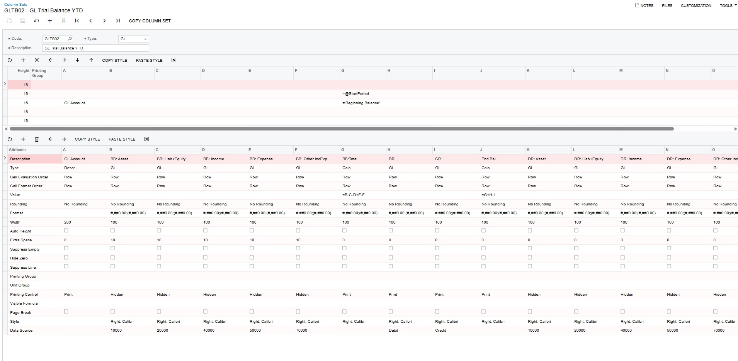Shift header cell left arrow

(x=50, y=60)
